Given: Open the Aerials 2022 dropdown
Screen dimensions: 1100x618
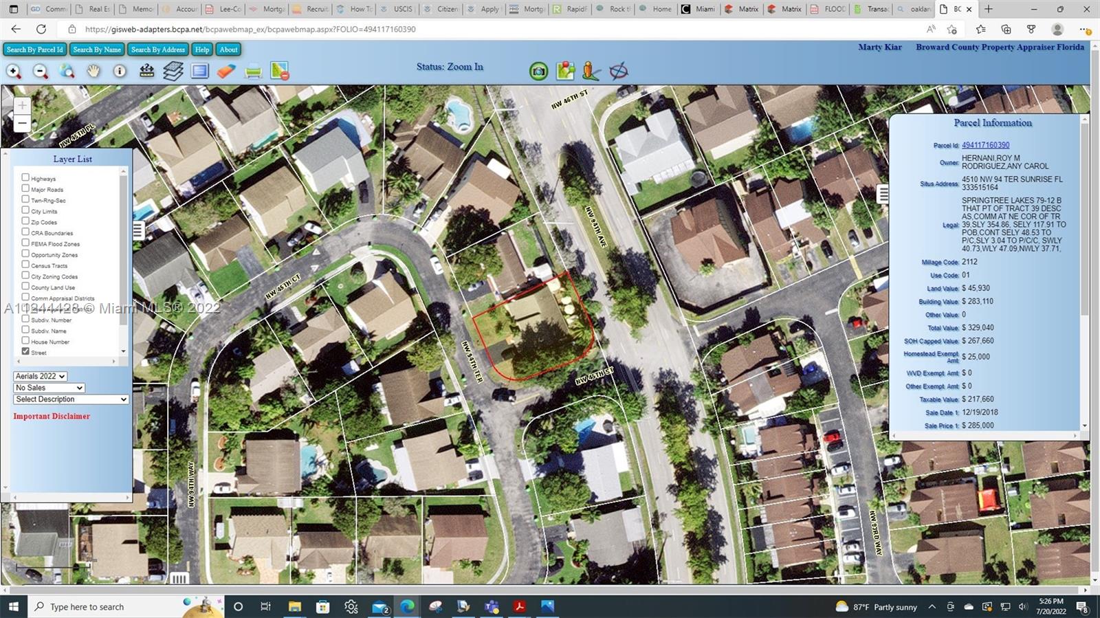Looking at the screenshot, I should [41, 376].
